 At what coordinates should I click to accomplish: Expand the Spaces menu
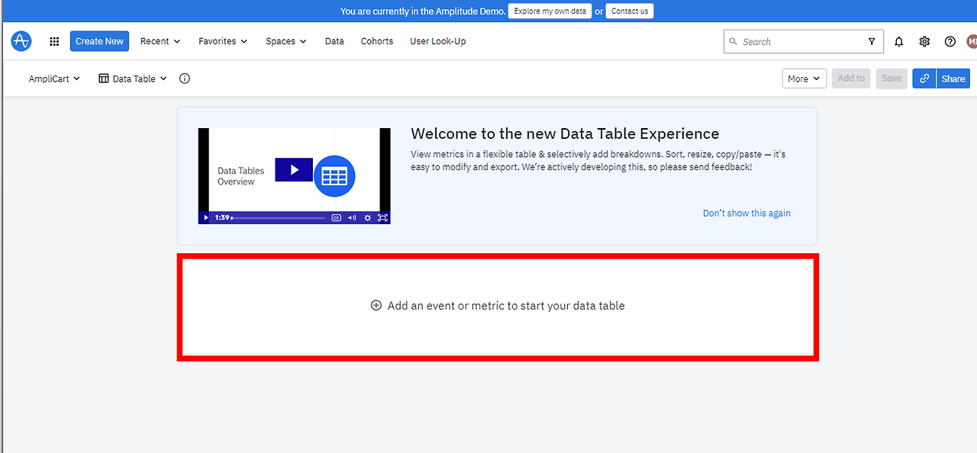pyautogui.click(x=286, y=41)
